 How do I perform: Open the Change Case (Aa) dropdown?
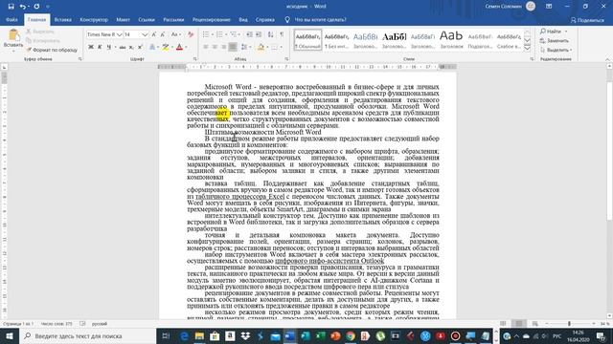[x=176, y=34]
